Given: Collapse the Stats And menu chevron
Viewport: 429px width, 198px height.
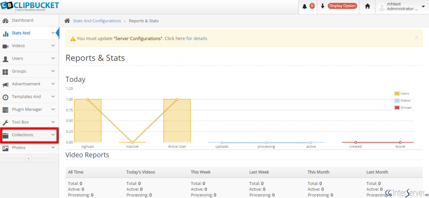Looking at the screenshot, I should pyautogui.click(x=53, y=33).
